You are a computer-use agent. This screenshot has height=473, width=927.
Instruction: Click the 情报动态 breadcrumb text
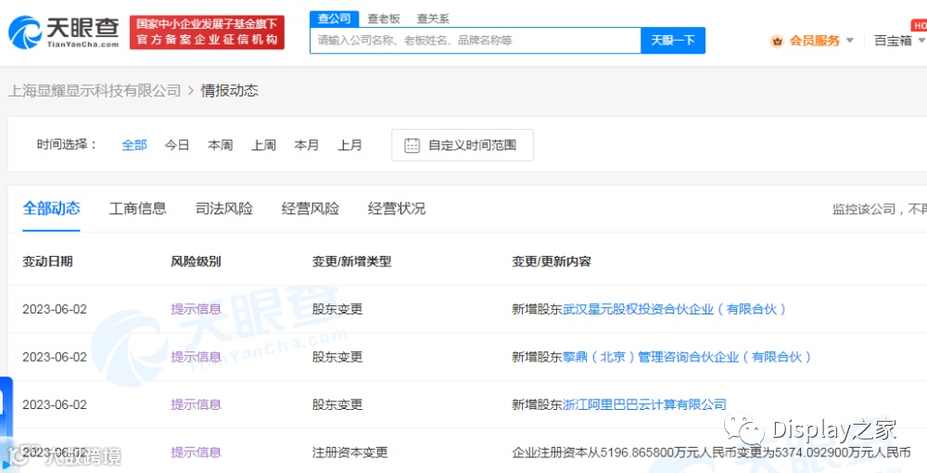click(x=229, y=91)
